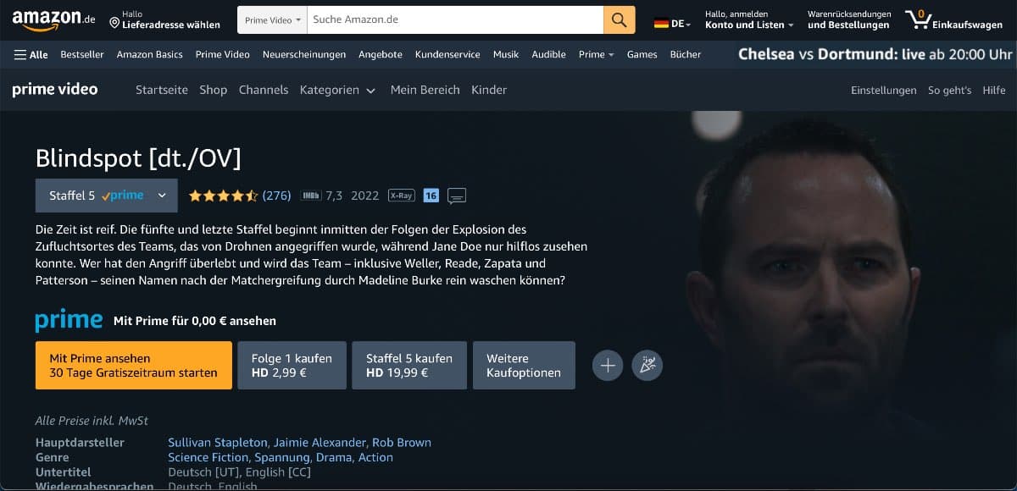Expand the Staffel 5 season selector
The height and width of the screenshot is (491, 1017).
click(106, 196)
